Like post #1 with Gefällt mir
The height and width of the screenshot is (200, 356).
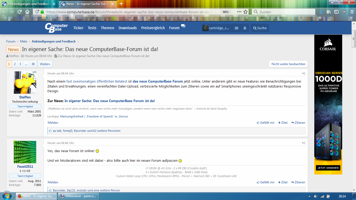tap(266, 123)
